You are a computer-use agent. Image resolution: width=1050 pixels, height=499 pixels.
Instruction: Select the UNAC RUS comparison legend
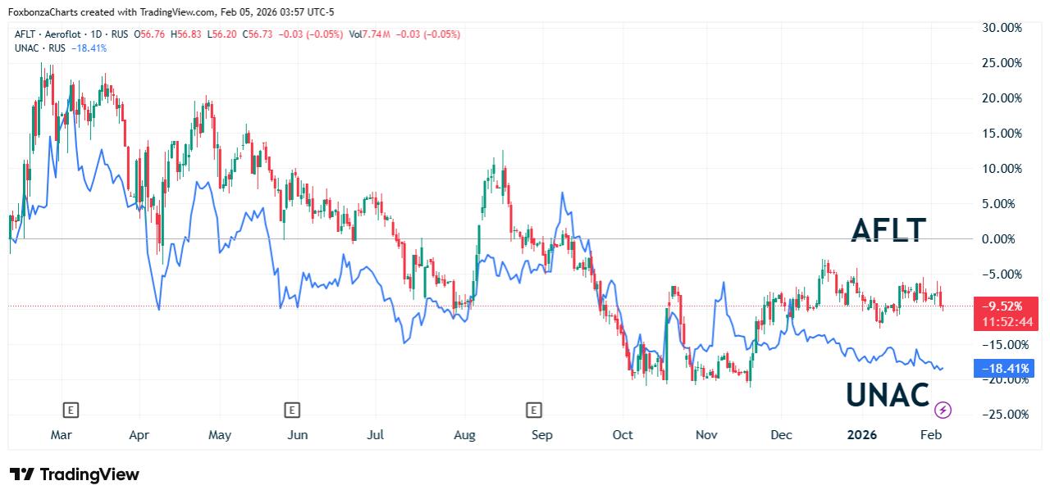(39, 48)
